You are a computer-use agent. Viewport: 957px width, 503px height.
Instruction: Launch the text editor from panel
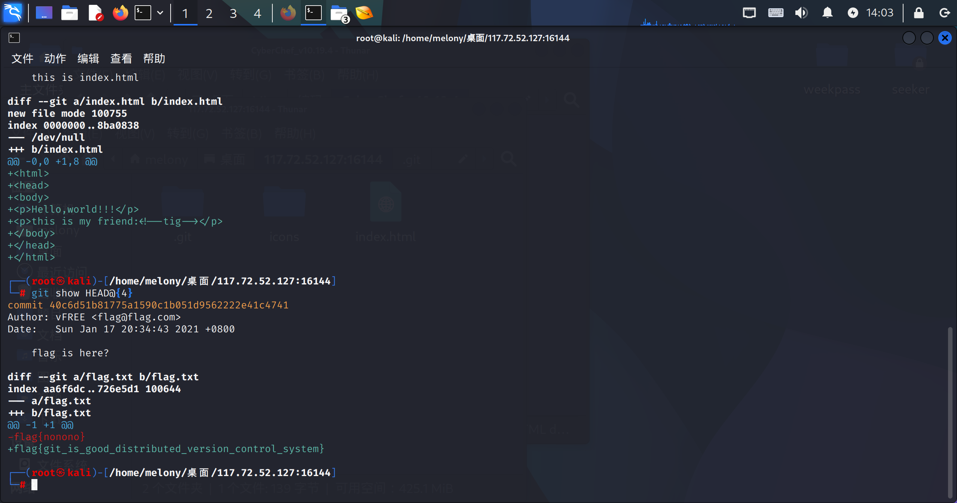click(x=95, y=13)
